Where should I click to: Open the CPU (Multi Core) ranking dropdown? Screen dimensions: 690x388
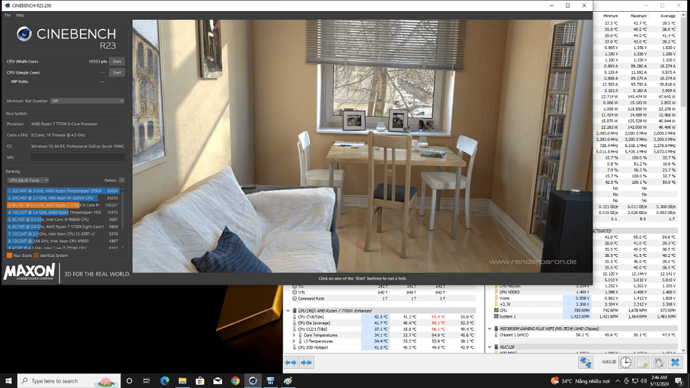pyautogui.click(x=28, y=180)
